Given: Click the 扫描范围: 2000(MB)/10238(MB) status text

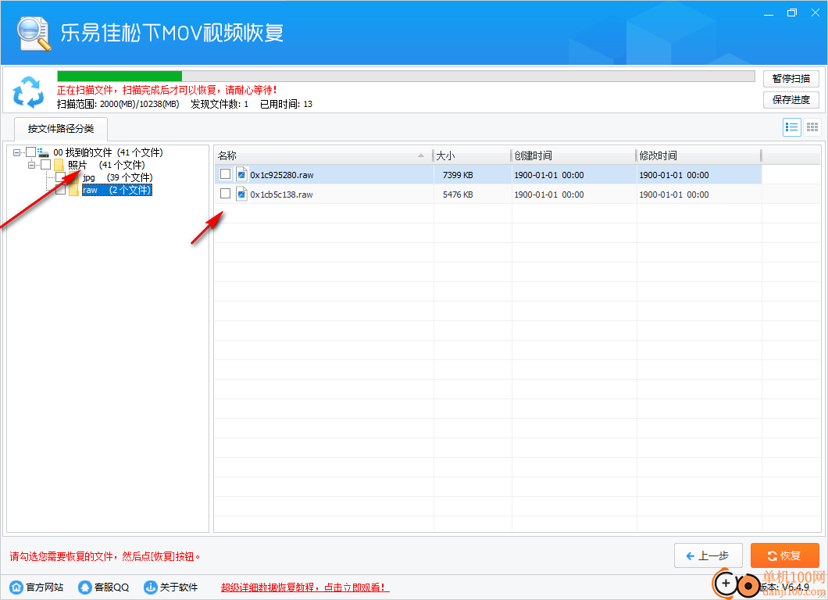Looking at the screenshot, I should click(118, 104).
